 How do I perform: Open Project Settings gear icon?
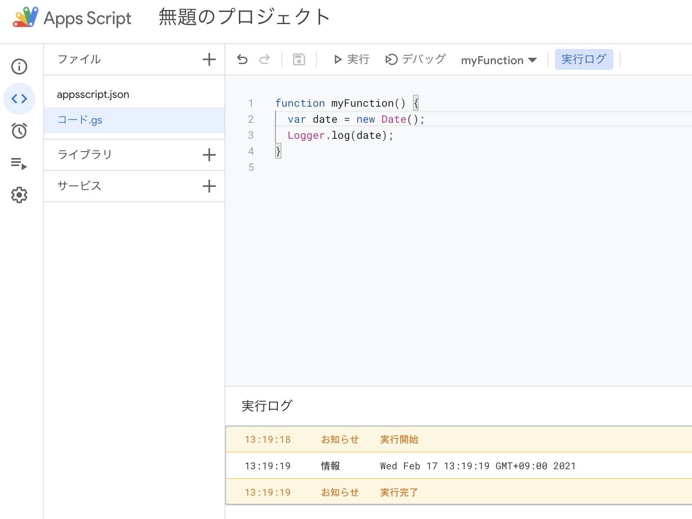pyautogui.click(x=19, y=195)
